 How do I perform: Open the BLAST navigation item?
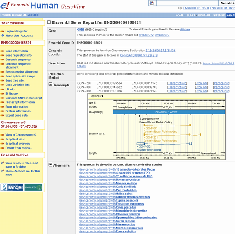(x=190, y=16)
